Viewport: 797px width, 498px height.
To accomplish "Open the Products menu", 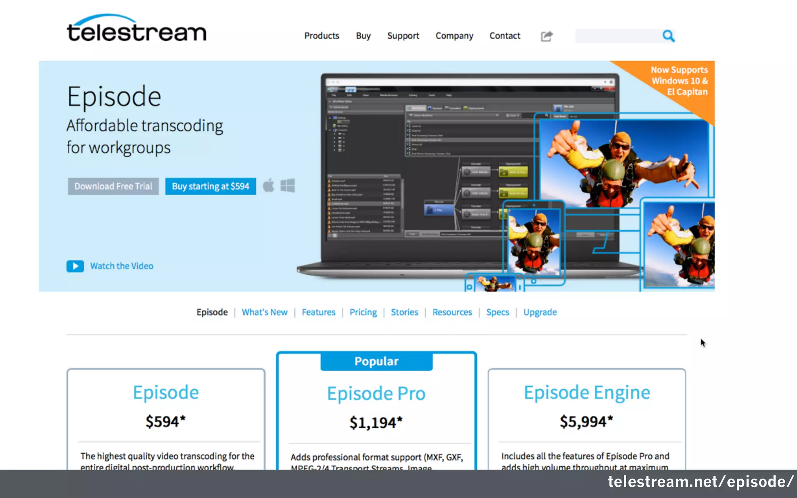I will click(x=321, y=36).
